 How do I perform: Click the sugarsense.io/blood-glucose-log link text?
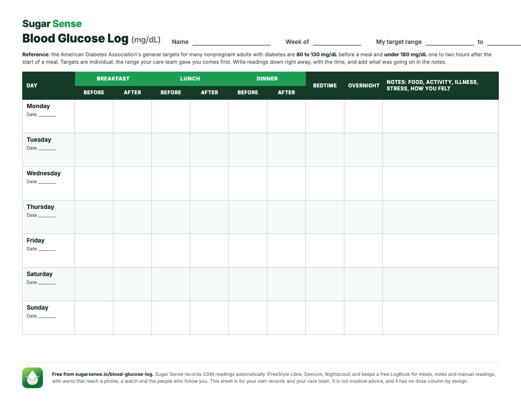tap(114, 374)
